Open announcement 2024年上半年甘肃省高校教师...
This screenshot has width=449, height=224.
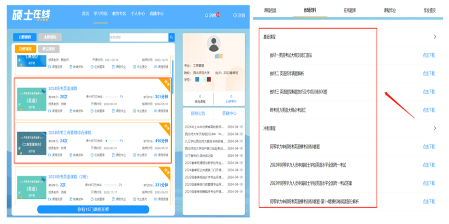[x=205, y=126]
